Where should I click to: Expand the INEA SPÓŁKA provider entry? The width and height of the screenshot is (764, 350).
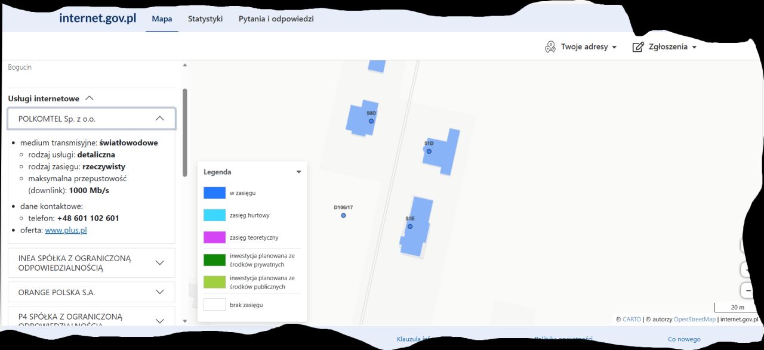[x=91, y=263]
